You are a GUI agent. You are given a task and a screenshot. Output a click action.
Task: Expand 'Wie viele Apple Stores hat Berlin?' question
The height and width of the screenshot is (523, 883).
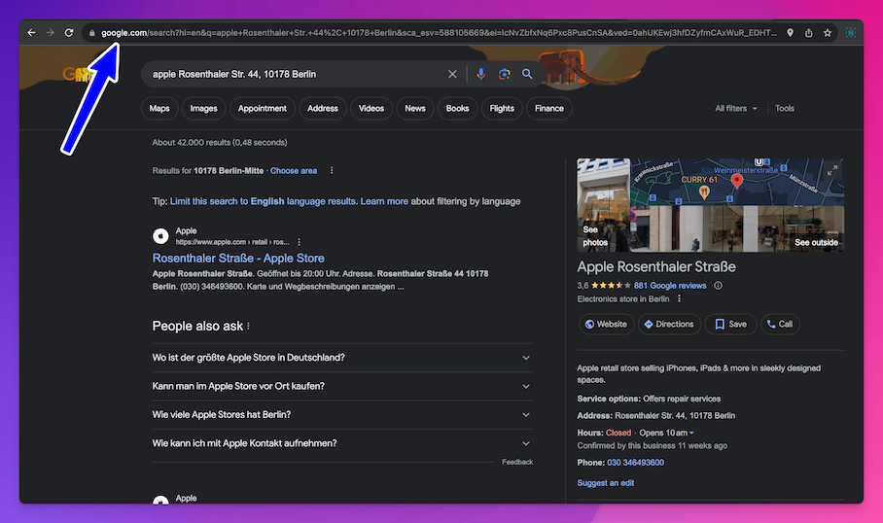point(526,415)
